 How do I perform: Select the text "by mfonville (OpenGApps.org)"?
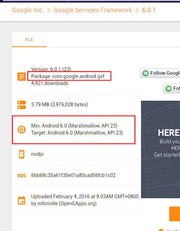[64, 203]
